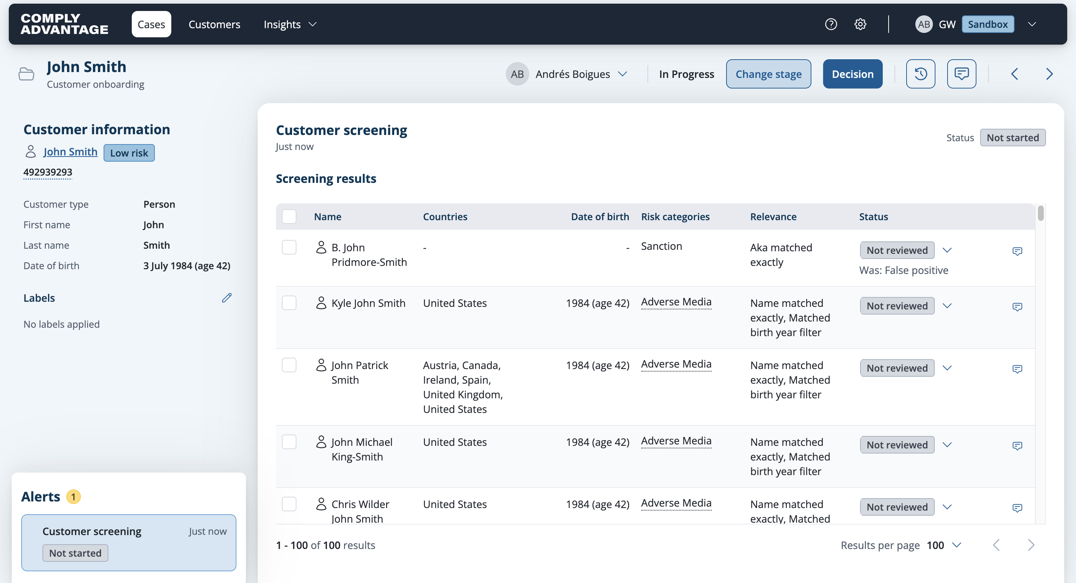Open the case history clock icon
Image resolution: width=1076 pixels, height=583 pixels.
[x=920, y=74]
